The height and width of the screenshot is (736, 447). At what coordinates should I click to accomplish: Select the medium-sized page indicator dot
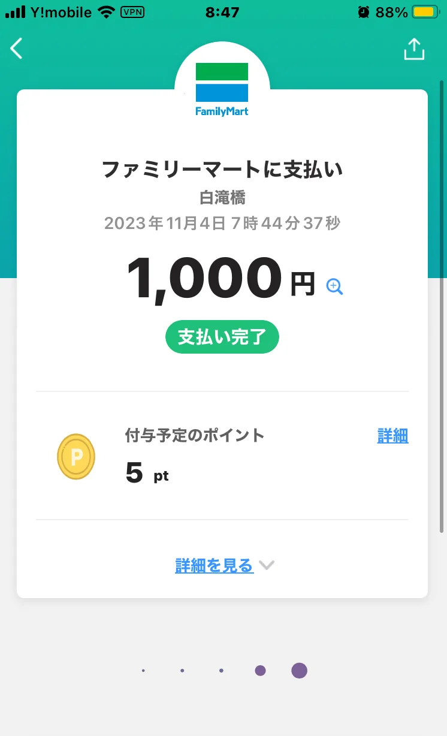(x=260, y=671)
